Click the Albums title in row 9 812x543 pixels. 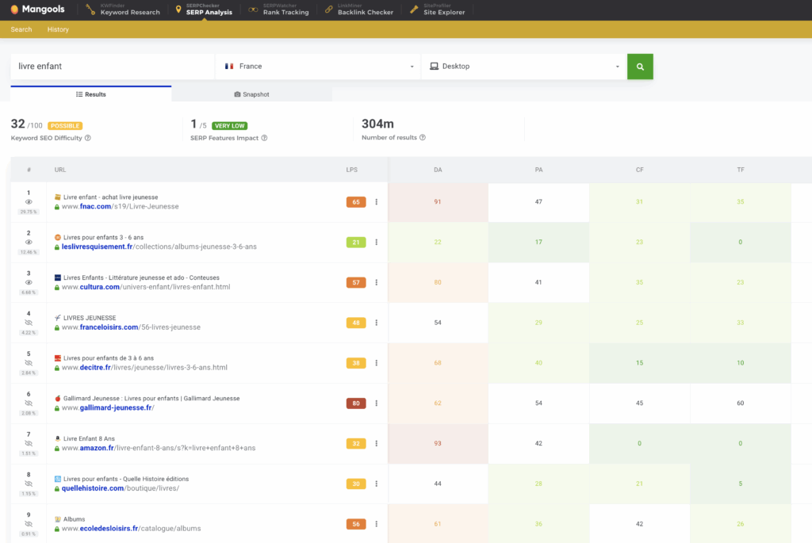pos(74,519)
